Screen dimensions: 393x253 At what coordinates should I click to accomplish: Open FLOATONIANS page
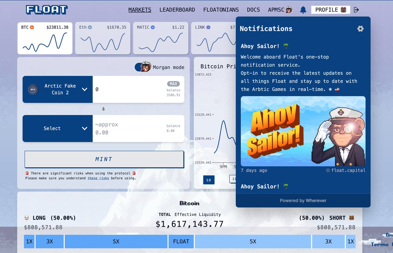click(x=221, y=10)
